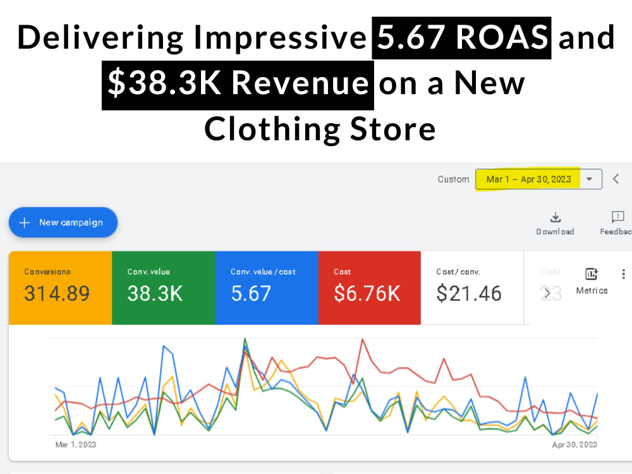Click the highlighted 5.67 ROAS headline text
This screenshot has height=474, width=632.
[461, 38]
